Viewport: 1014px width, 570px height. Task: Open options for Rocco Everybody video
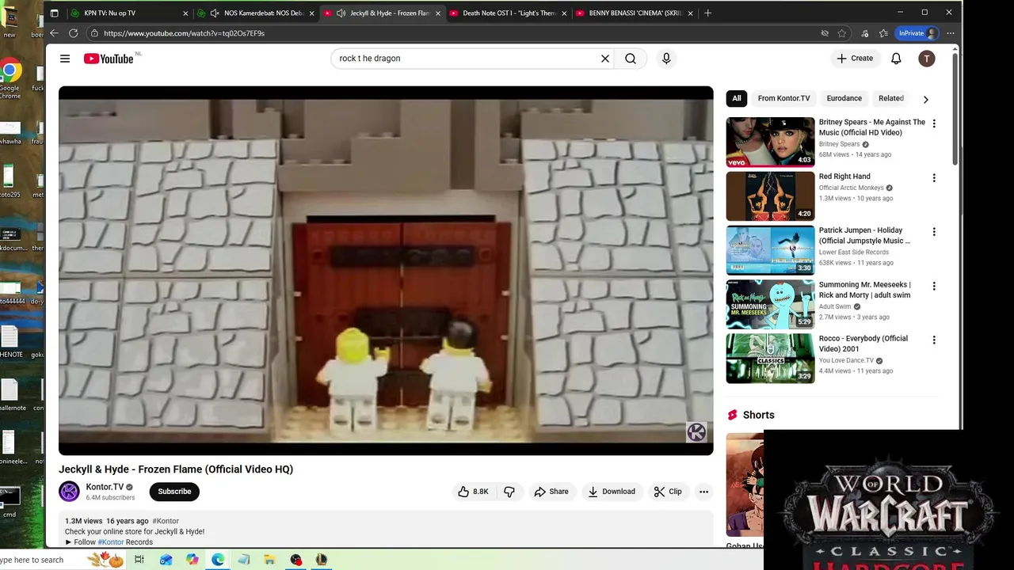pos(934,340)
